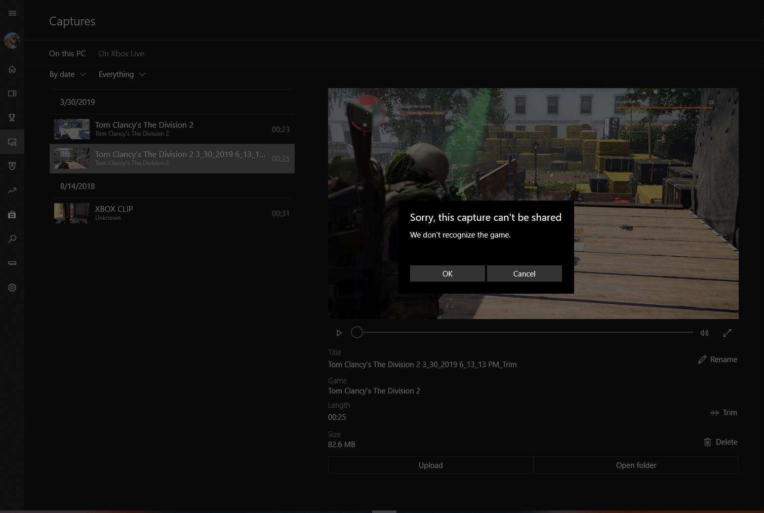Select the Trim tool icon

coord(714,413)
